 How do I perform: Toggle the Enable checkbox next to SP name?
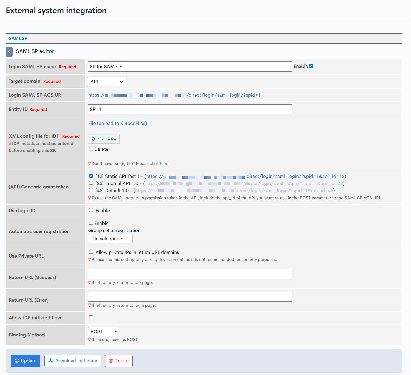(x=311, y=66)
